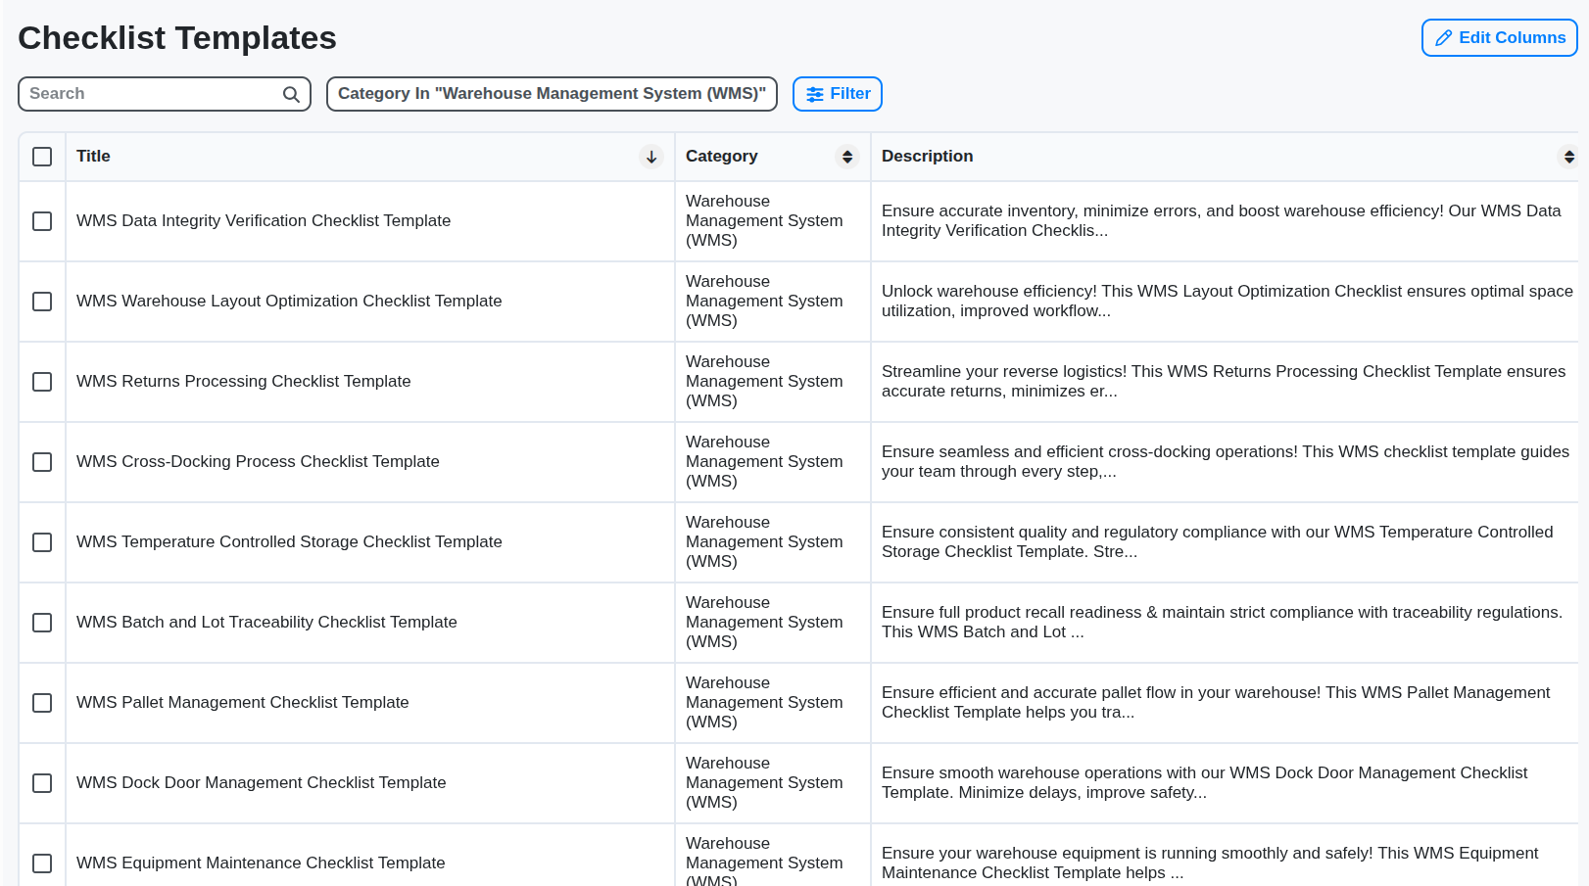Open WMS Warehouse Layout Optimization template
The width and height of the screenshot is (1589, 886).
[x=289, y=301]
